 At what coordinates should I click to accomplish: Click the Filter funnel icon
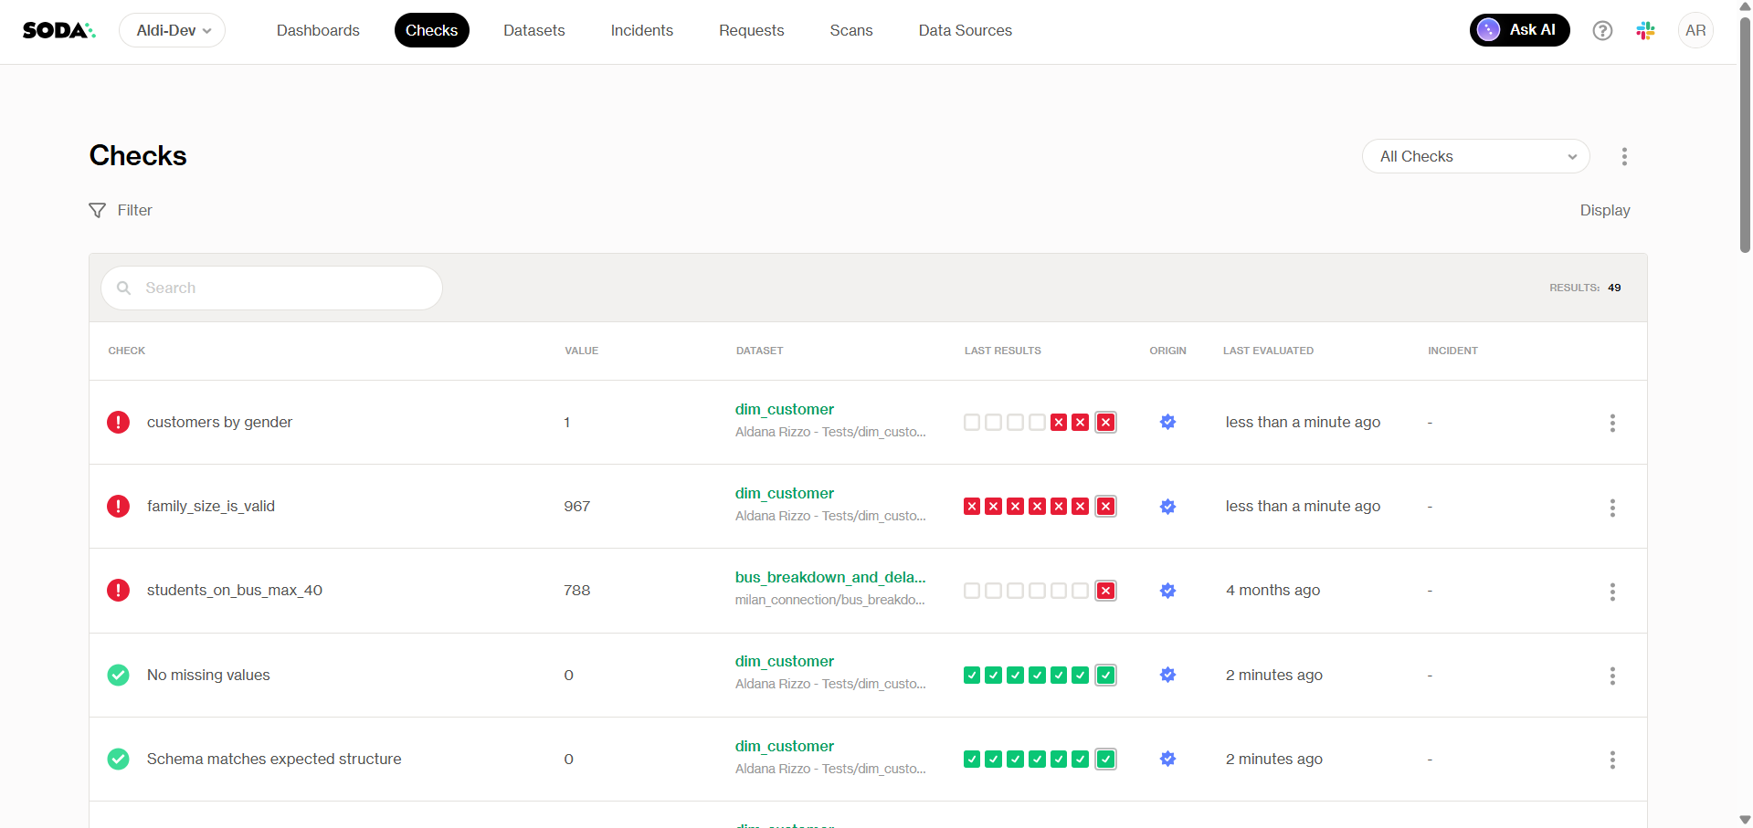98,211
